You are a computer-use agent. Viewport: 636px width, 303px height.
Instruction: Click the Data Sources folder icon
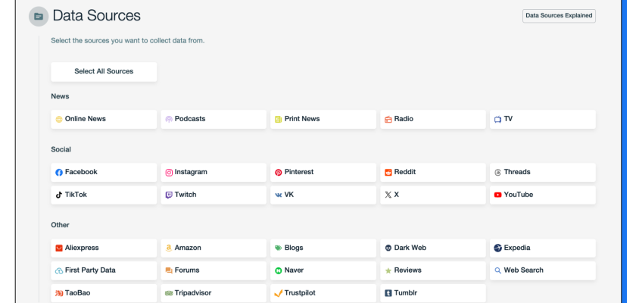pos(39,16)
